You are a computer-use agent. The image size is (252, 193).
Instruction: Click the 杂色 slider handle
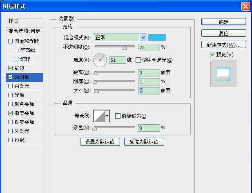click(95, 128)
